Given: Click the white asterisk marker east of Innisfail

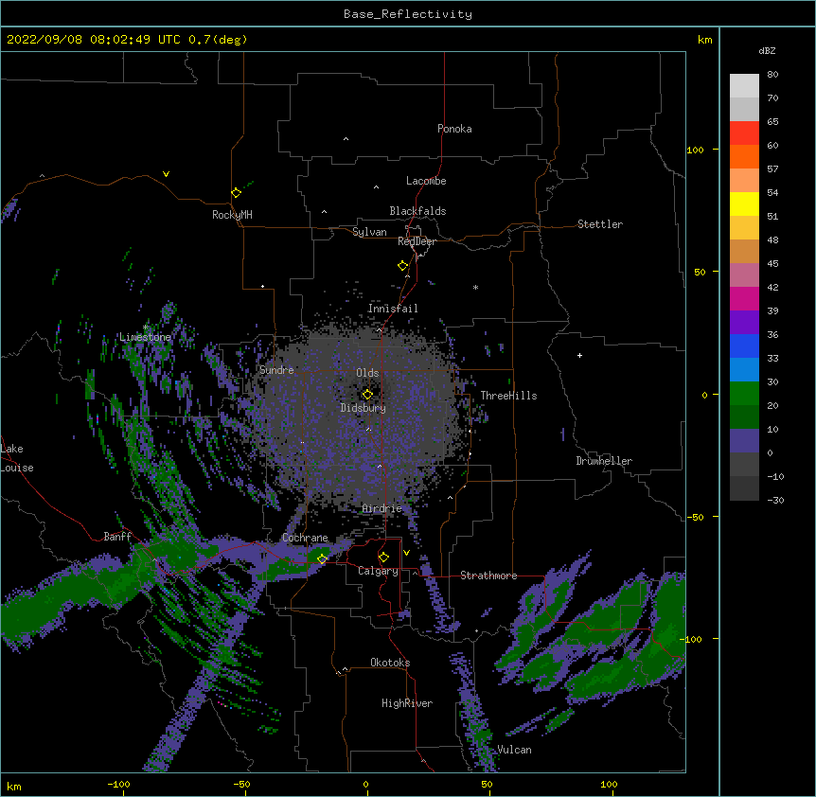Looking at the screenshot, I should click(x=475, y=287).
